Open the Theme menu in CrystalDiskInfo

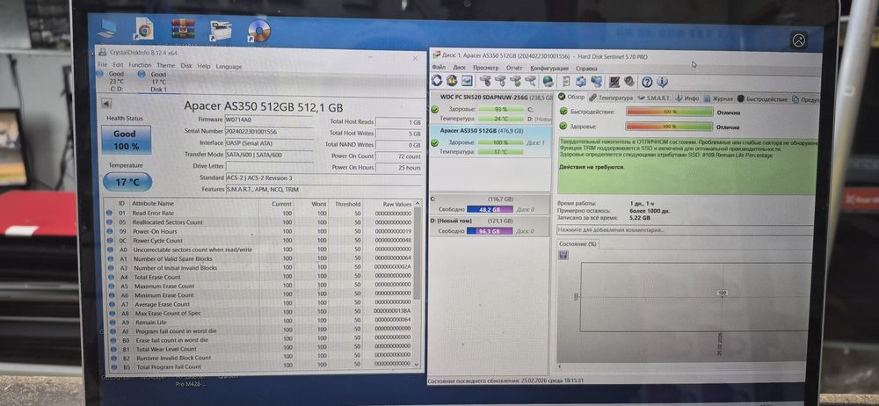pos(166,66)
